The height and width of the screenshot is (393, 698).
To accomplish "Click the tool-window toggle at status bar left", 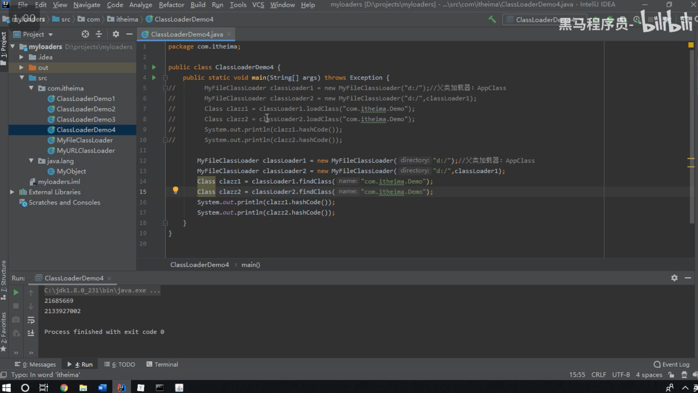I will click(x=4, y=375).
